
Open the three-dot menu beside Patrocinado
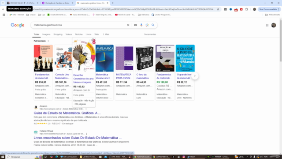coord(48,41)
